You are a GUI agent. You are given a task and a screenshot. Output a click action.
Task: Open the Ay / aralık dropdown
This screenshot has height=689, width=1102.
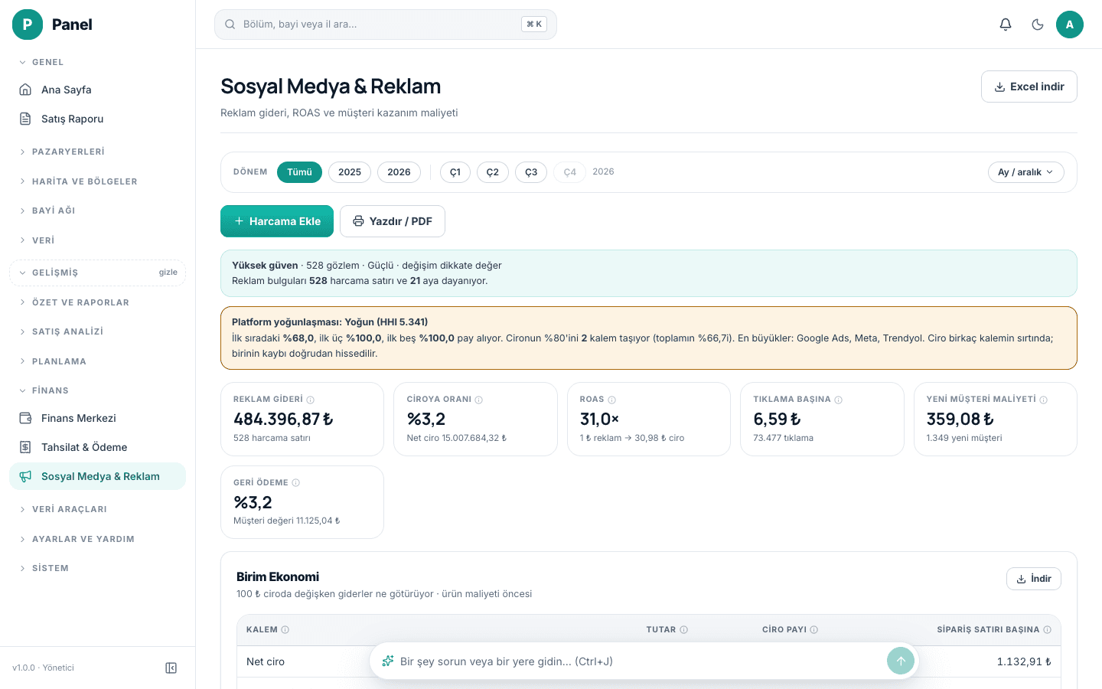1025,172
